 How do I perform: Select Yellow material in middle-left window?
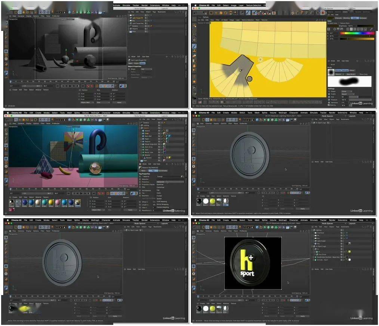51,202
